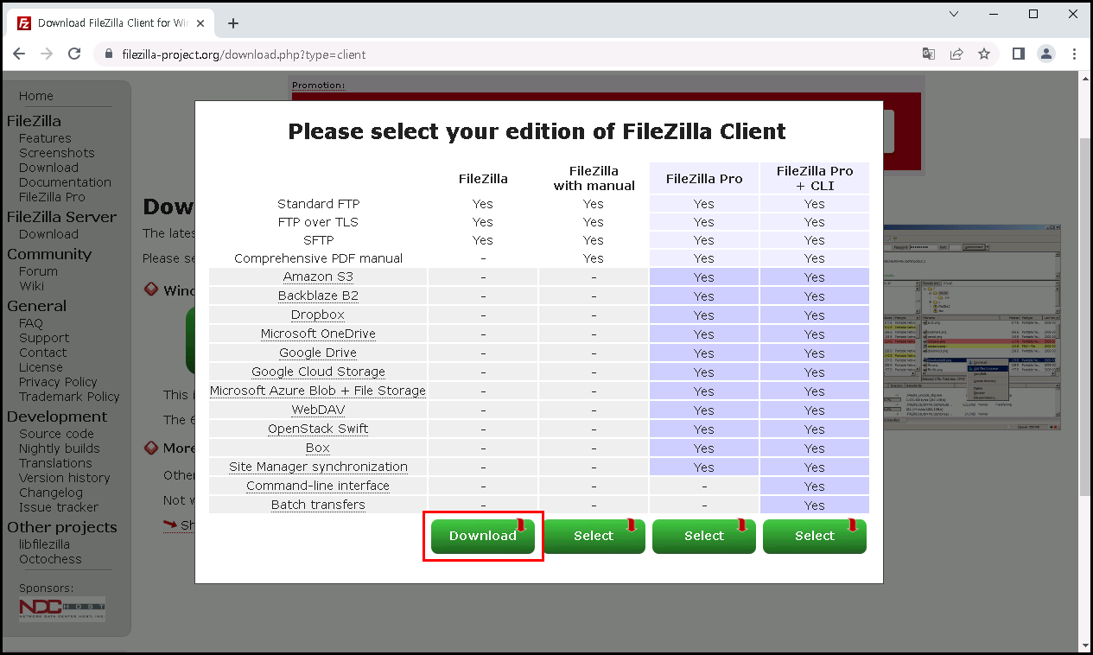The height and width of the screenshot is (655, 1093).
Task: Click Select under FileZilla Pro + CLI
Action: 815,536
